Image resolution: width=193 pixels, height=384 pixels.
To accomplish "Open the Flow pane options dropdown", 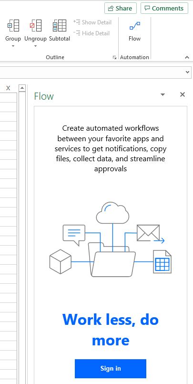I will tap(163, 95).
